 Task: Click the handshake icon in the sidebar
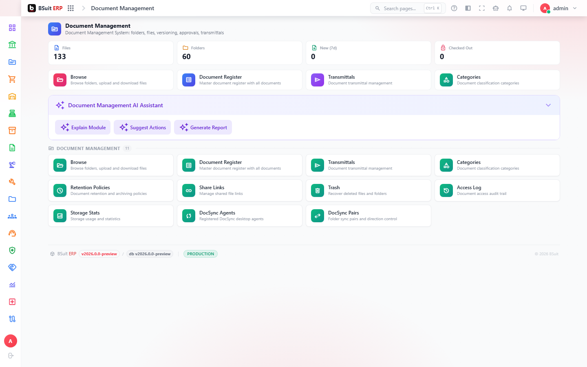tap(12, 268)
